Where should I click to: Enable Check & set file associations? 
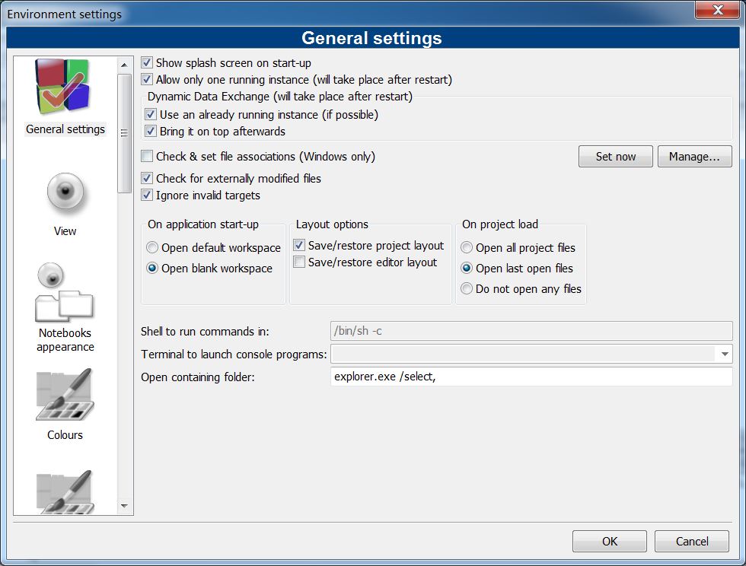point(148,157)
